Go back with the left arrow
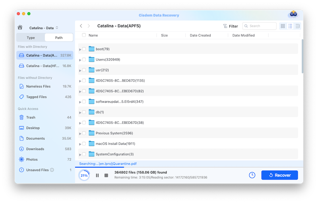The image size is (318, 203). tap(81, 26)
